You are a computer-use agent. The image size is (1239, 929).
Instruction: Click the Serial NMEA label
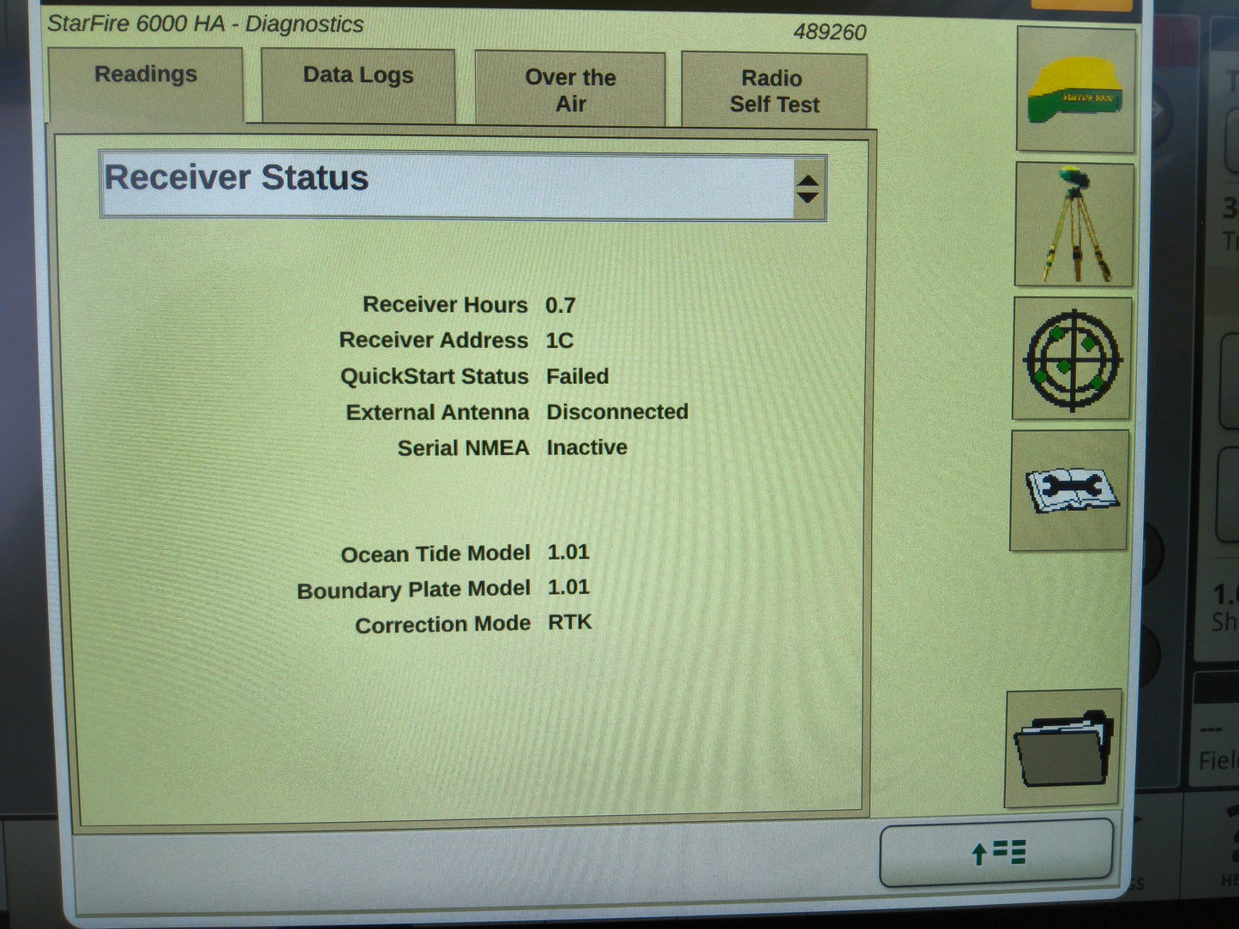coord(463,447)
